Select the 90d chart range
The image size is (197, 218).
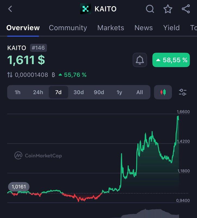point(99,92)
